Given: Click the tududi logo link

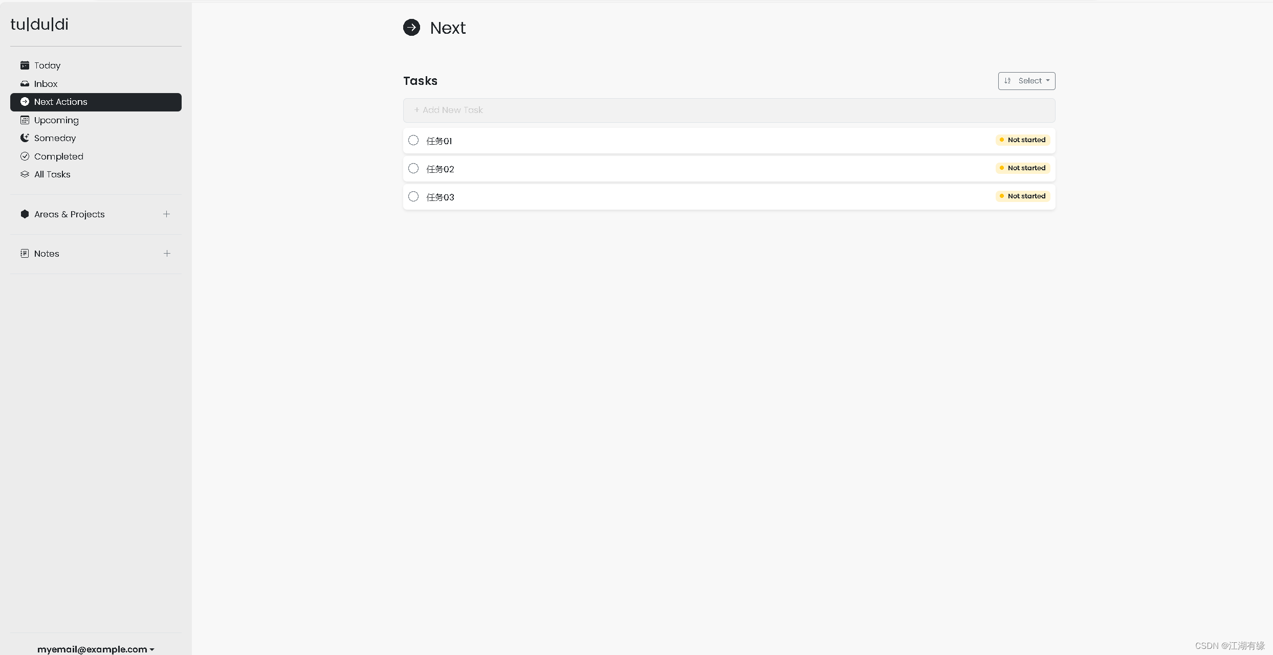Looking at the screenshot, I should click(39, 24).
